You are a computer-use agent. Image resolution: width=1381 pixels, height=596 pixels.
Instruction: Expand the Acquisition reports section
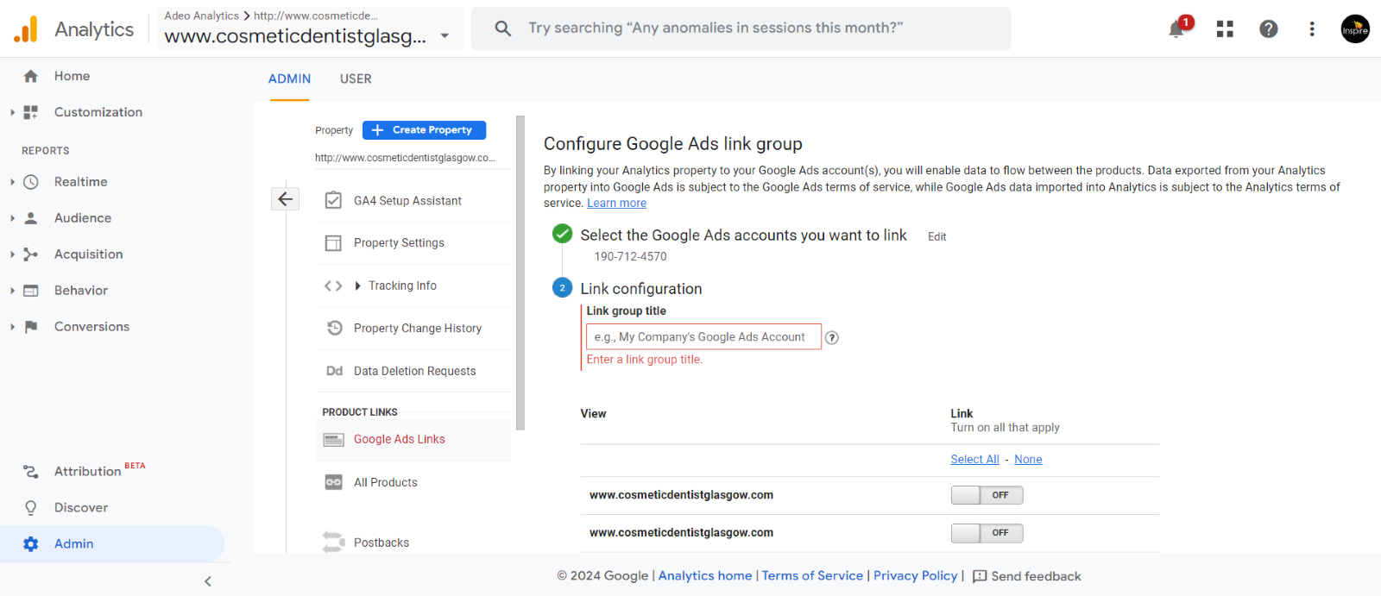(x=12, y=254)
